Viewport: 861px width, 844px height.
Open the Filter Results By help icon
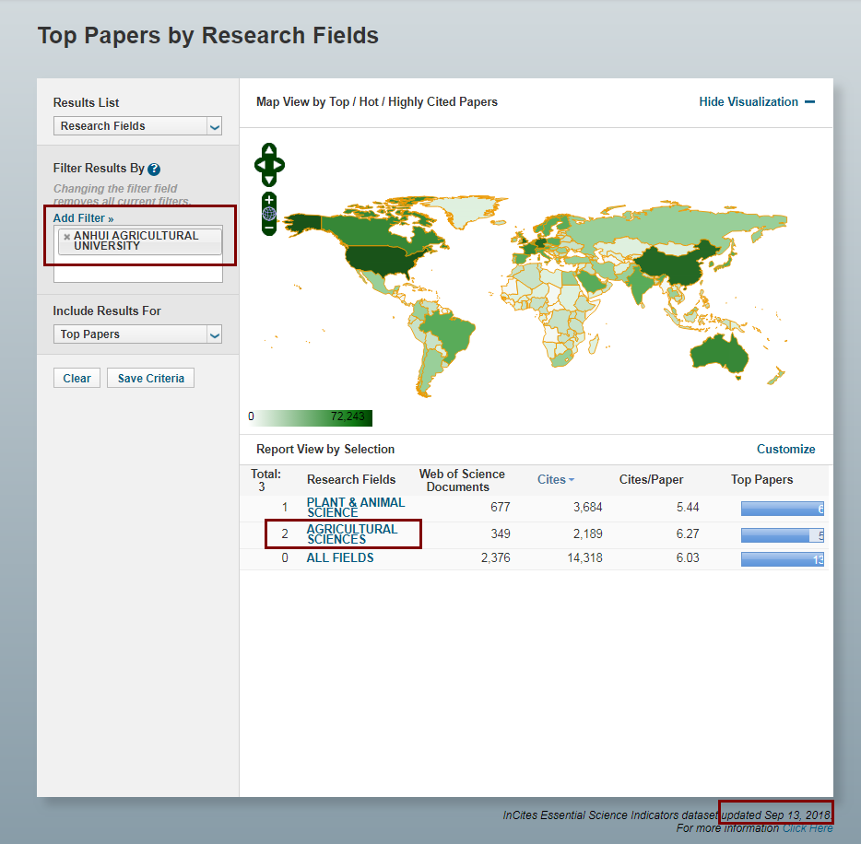coord(154,170)
